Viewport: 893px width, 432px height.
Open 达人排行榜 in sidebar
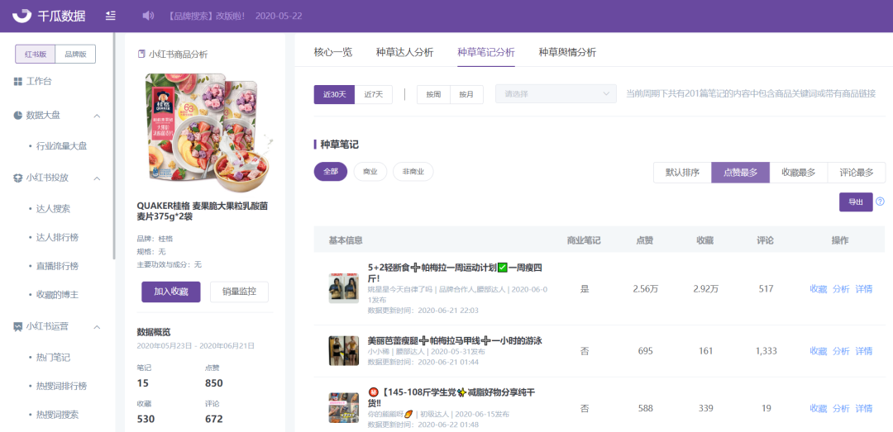point(58,237)
